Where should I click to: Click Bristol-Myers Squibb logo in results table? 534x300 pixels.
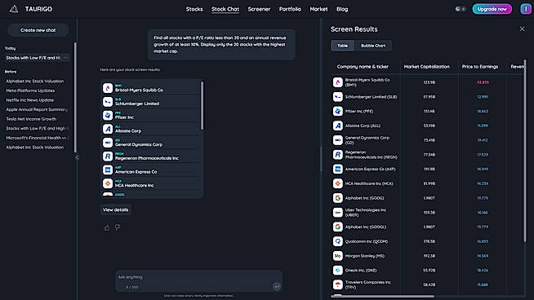[337, 82]
